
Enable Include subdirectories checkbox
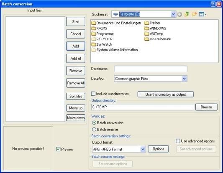pos(93,94)
